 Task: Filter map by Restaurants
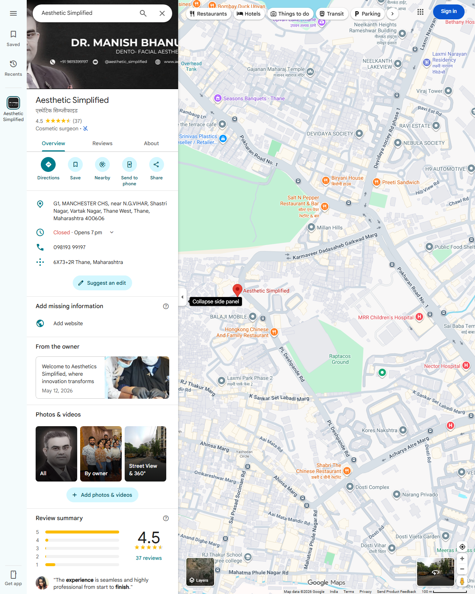209,14
